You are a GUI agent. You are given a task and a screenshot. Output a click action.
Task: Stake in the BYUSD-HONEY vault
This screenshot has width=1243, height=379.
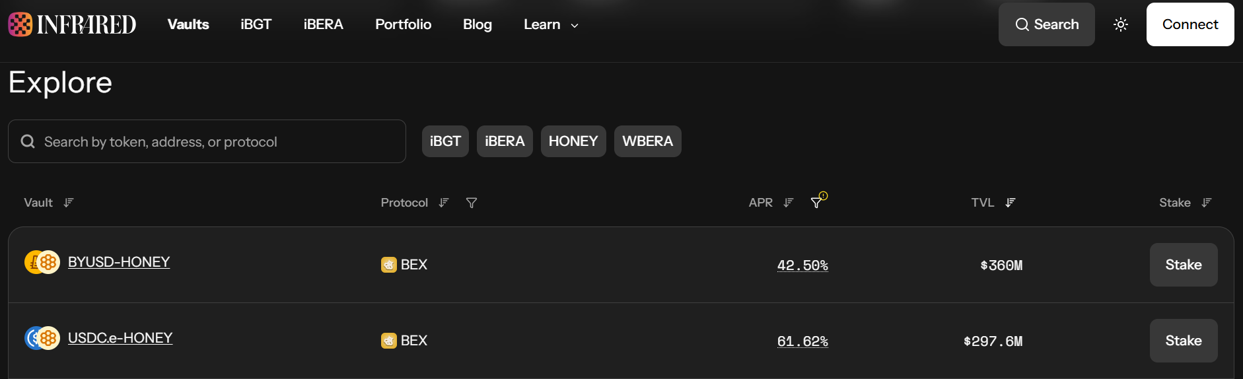pos(1184,265)
